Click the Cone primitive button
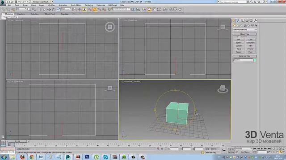The width and height of the screenshot is (286, 160). [x=250, y=40]
